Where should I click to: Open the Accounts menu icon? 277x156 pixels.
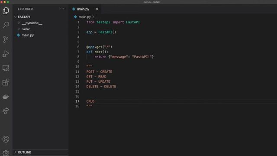tap(6, 139)
